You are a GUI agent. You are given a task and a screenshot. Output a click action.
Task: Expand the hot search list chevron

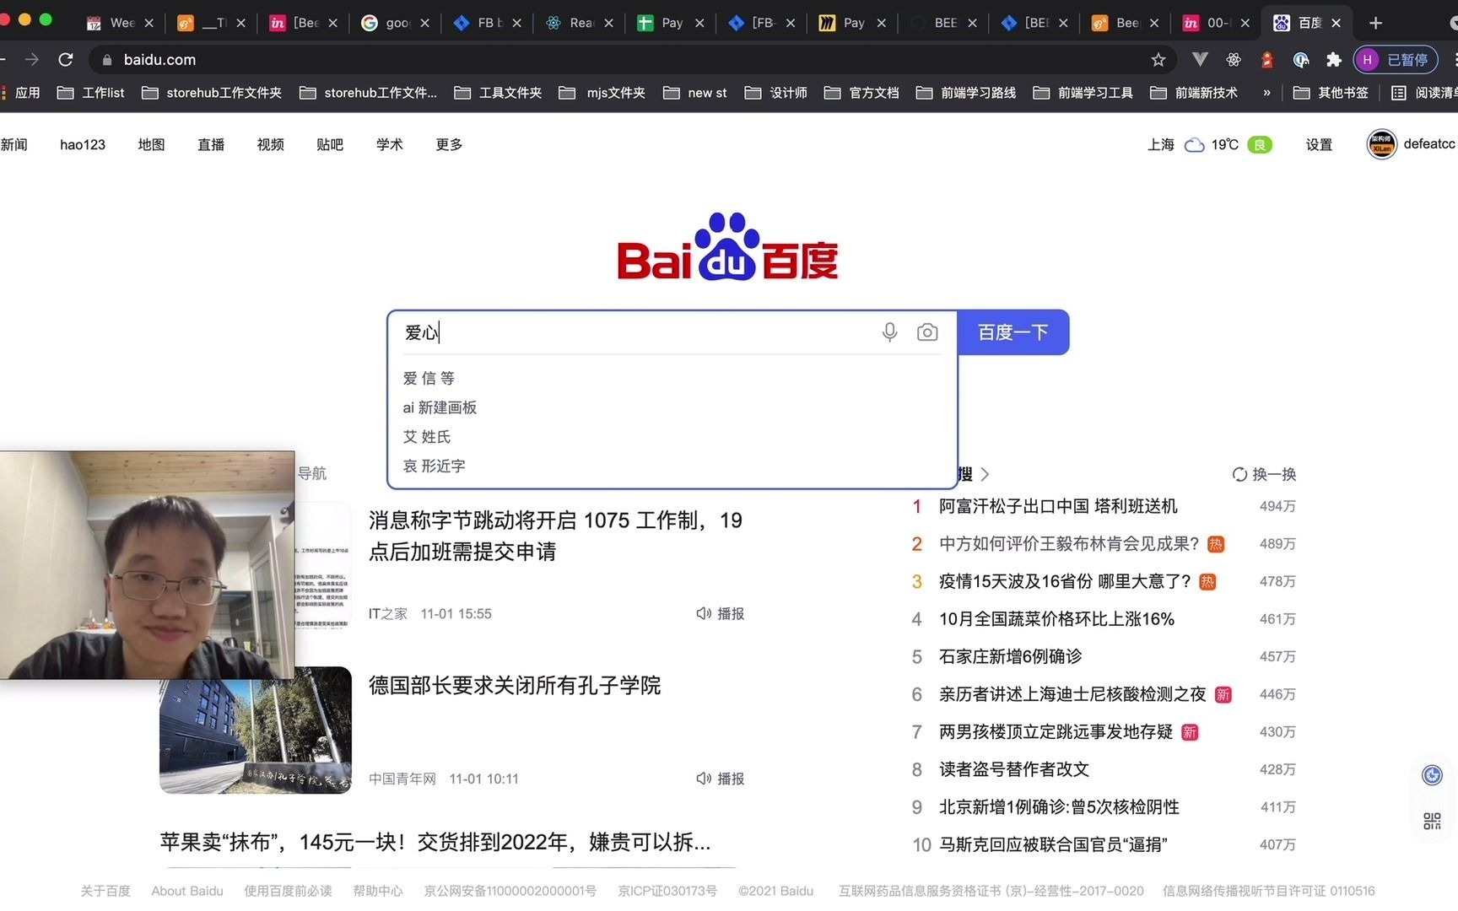(985, 474)
